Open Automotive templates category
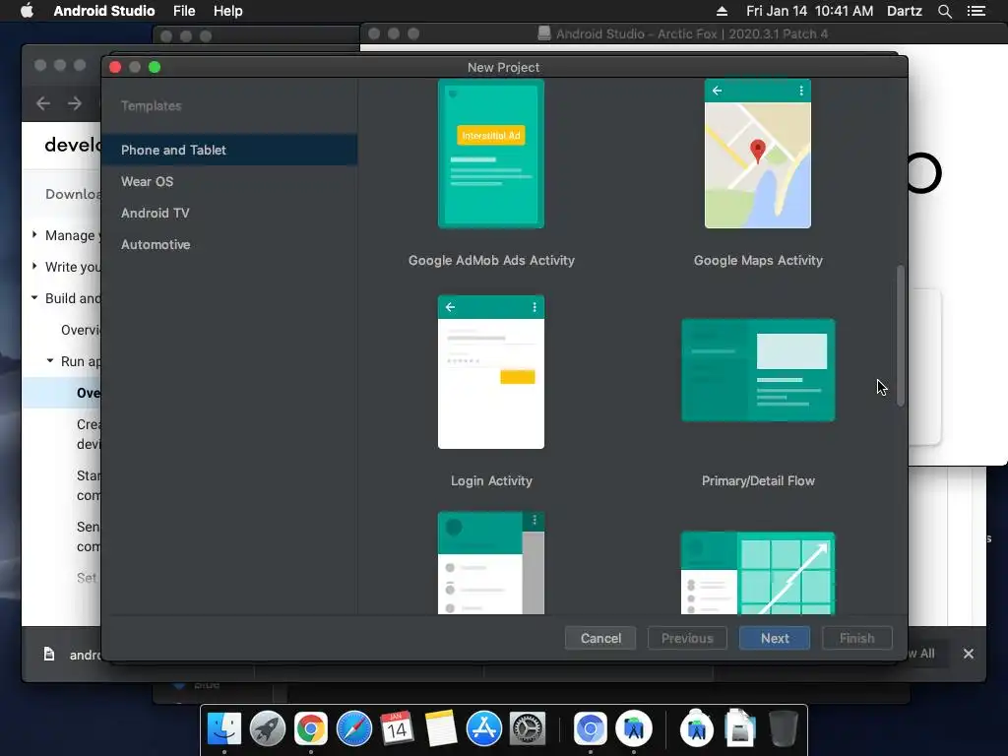This screenshot has width=1008, height=756. (x=156, y=244)
